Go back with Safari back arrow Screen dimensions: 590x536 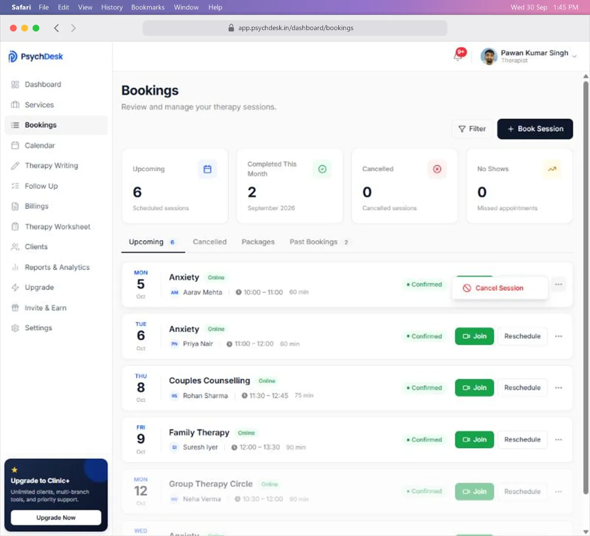pos(57,28)
